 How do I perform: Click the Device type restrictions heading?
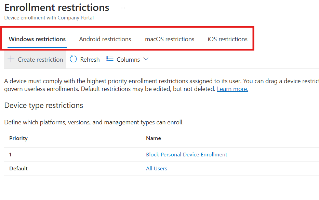click(x=44, y=106)
